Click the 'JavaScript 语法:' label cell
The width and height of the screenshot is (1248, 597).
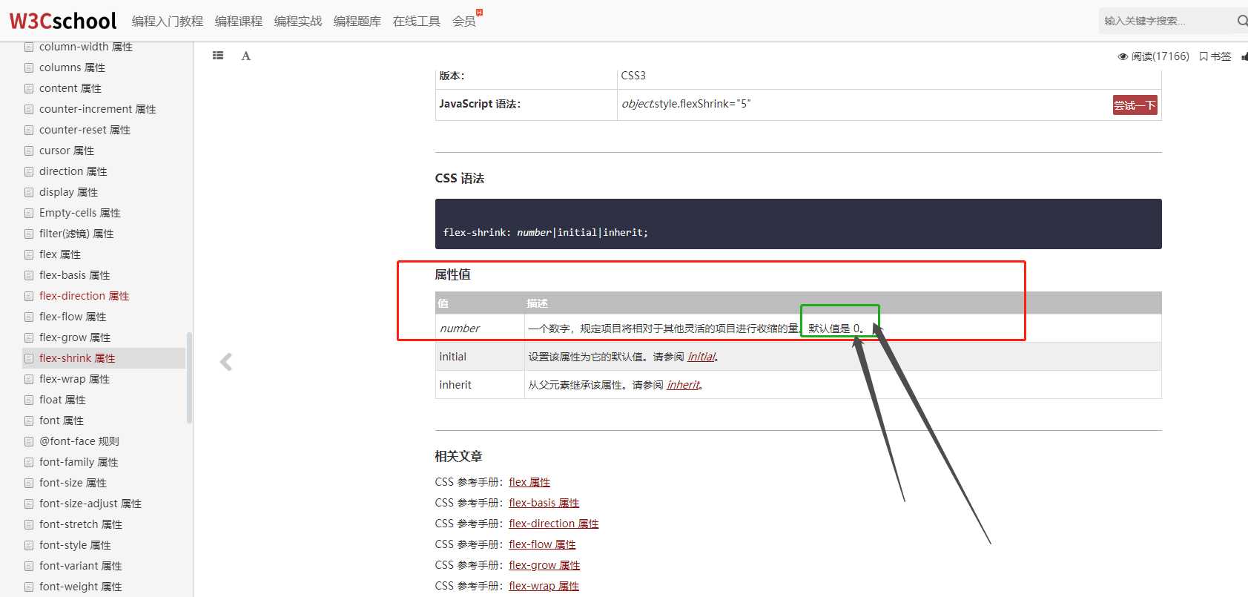pyautogui.click(x=526, y=105)
